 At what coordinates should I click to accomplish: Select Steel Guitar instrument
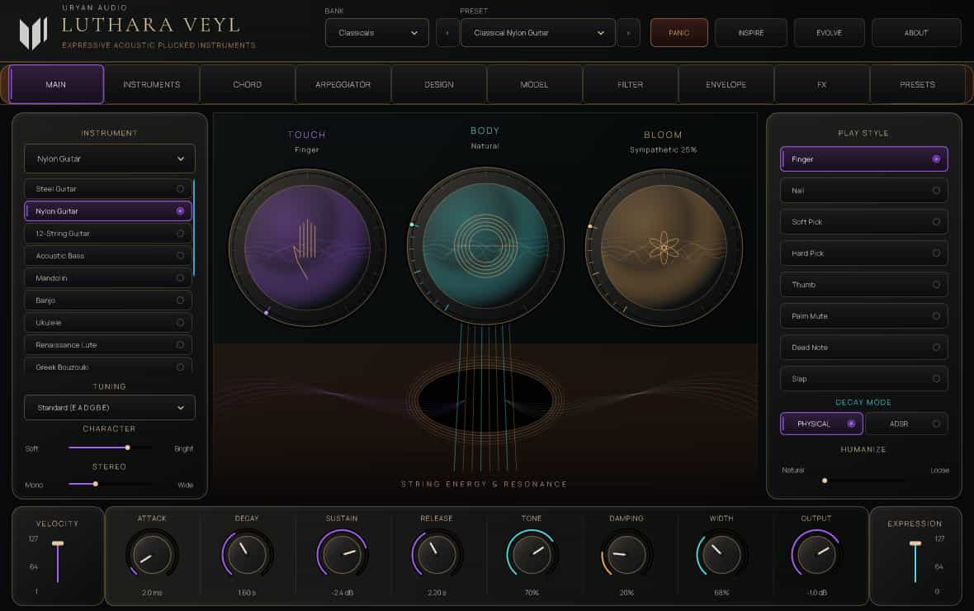pos(108,189)
